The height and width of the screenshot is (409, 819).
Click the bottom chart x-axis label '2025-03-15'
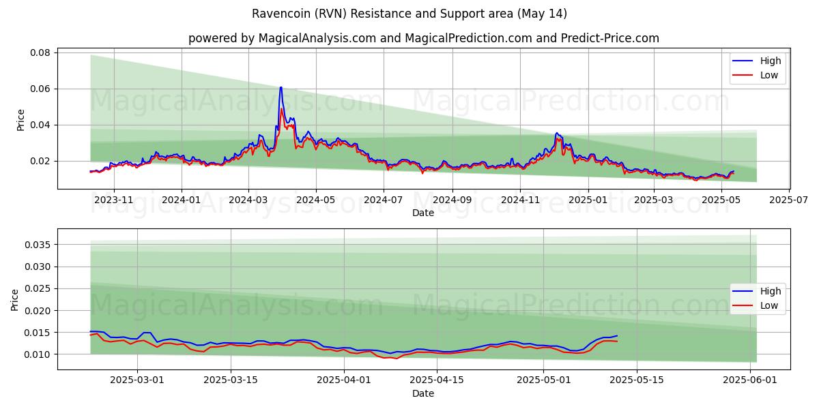pos(231,380)
